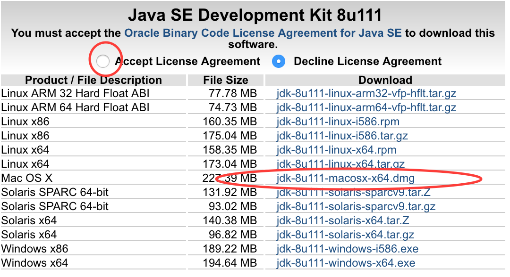The width and height of the screenshot is (510, 277).
Task: Download jdk-8u111-macosx-x64.dmg for Mac
Action: (x=345, y=178)
